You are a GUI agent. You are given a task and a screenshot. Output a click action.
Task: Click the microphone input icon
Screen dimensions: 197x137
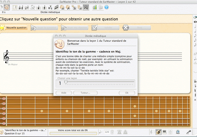[x=188, y=132]
